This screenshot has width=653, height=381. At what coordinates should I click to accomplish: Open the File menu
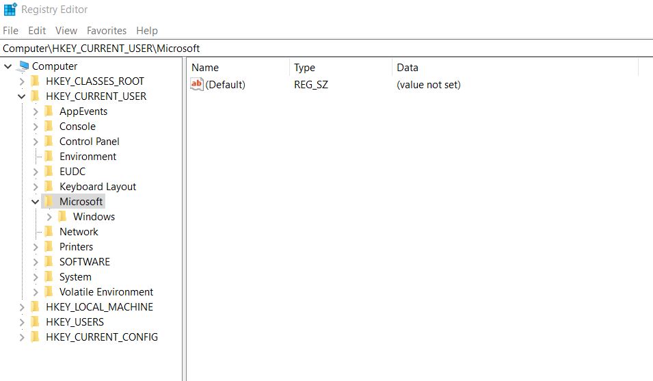tap(10, 30)
